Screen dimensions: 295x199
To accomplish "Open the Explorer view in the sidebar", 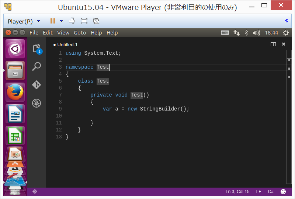I will (x=37, y=48).
